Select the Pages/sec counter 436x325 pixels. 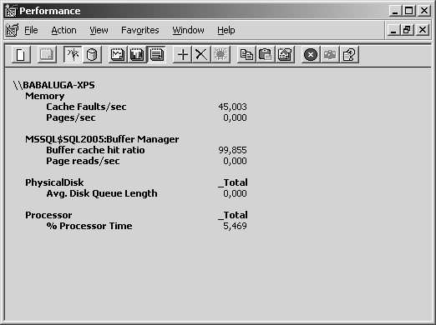(71, 117)
